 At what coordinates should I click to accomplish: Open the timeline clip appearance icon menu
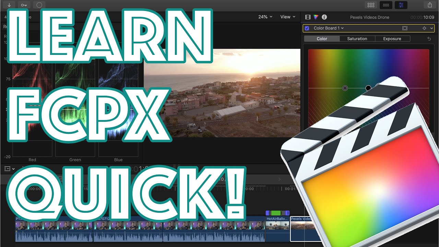[x=9, y=169]
